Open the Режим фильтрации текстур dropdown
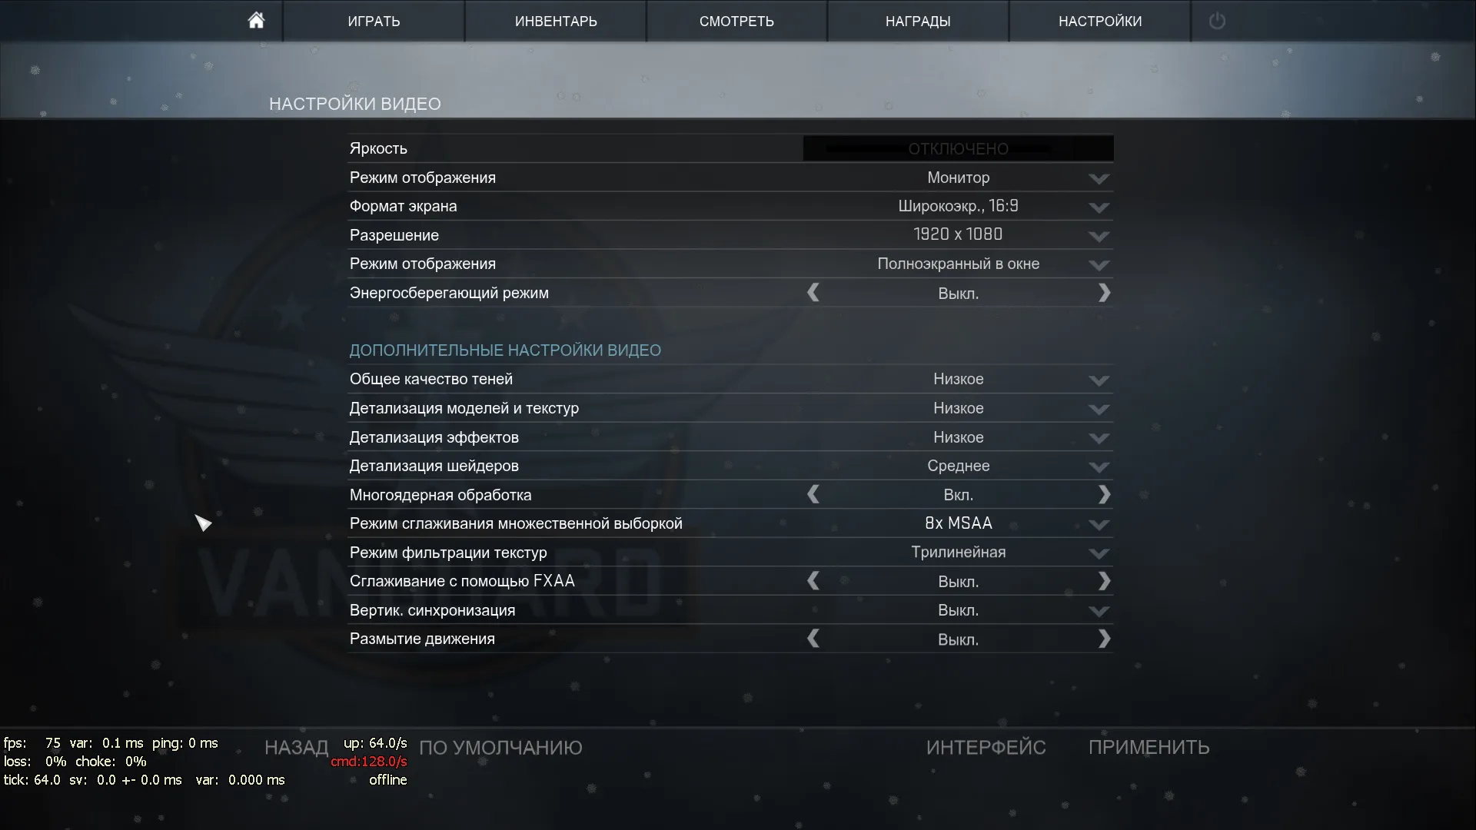This screenshot has height=830, width=1476. point(959,553)
